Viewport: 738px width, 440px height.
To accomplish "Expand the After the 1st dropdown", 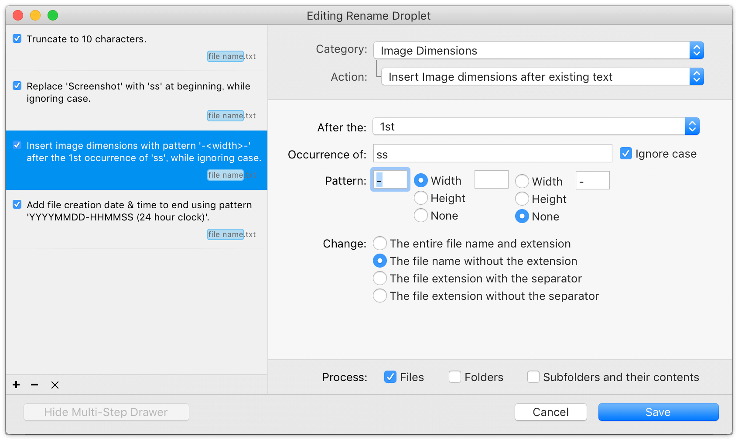I will [x=536, y=127].
